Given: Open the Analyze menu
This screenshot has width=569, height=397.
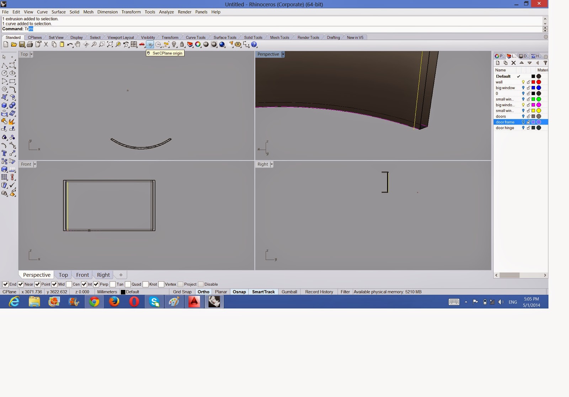Looking at the screenshot, I should (166, 12).
